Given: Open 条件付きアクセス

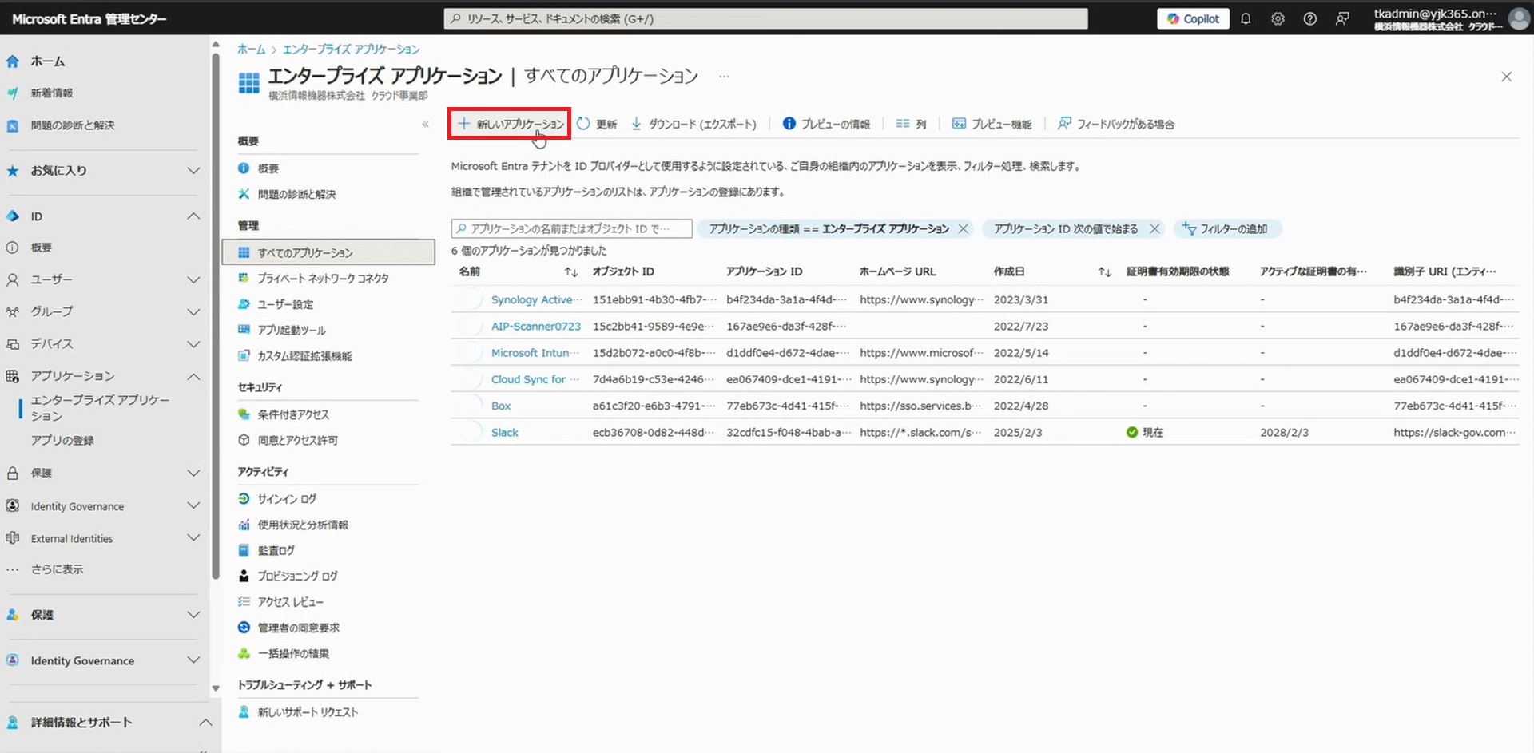Looking at the screenshot, I should point(293,414).
